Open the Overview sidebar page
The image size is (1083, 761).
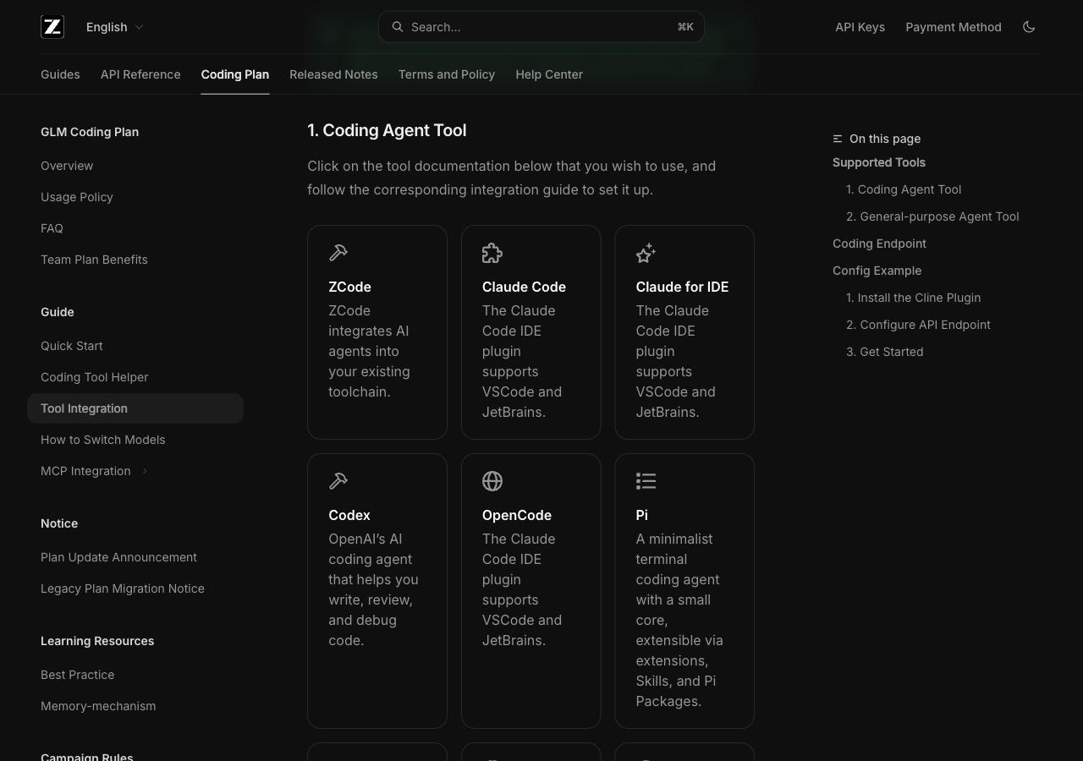67,166
